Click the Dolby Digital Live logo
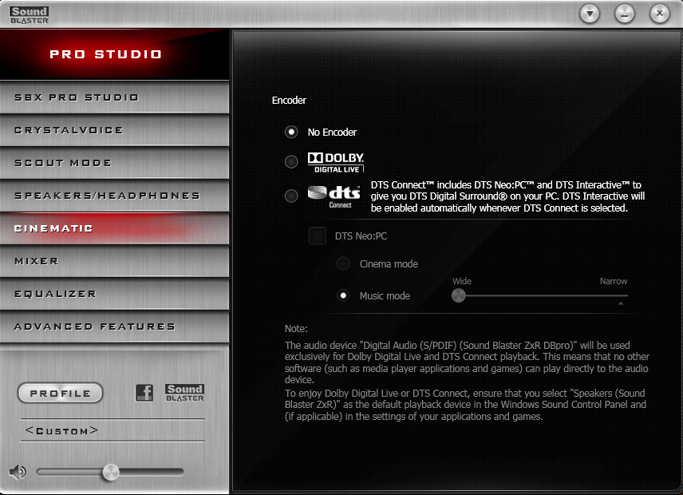The height and width of the screenshot is (495, 683). pyautogui.click(x=336, y=162)
